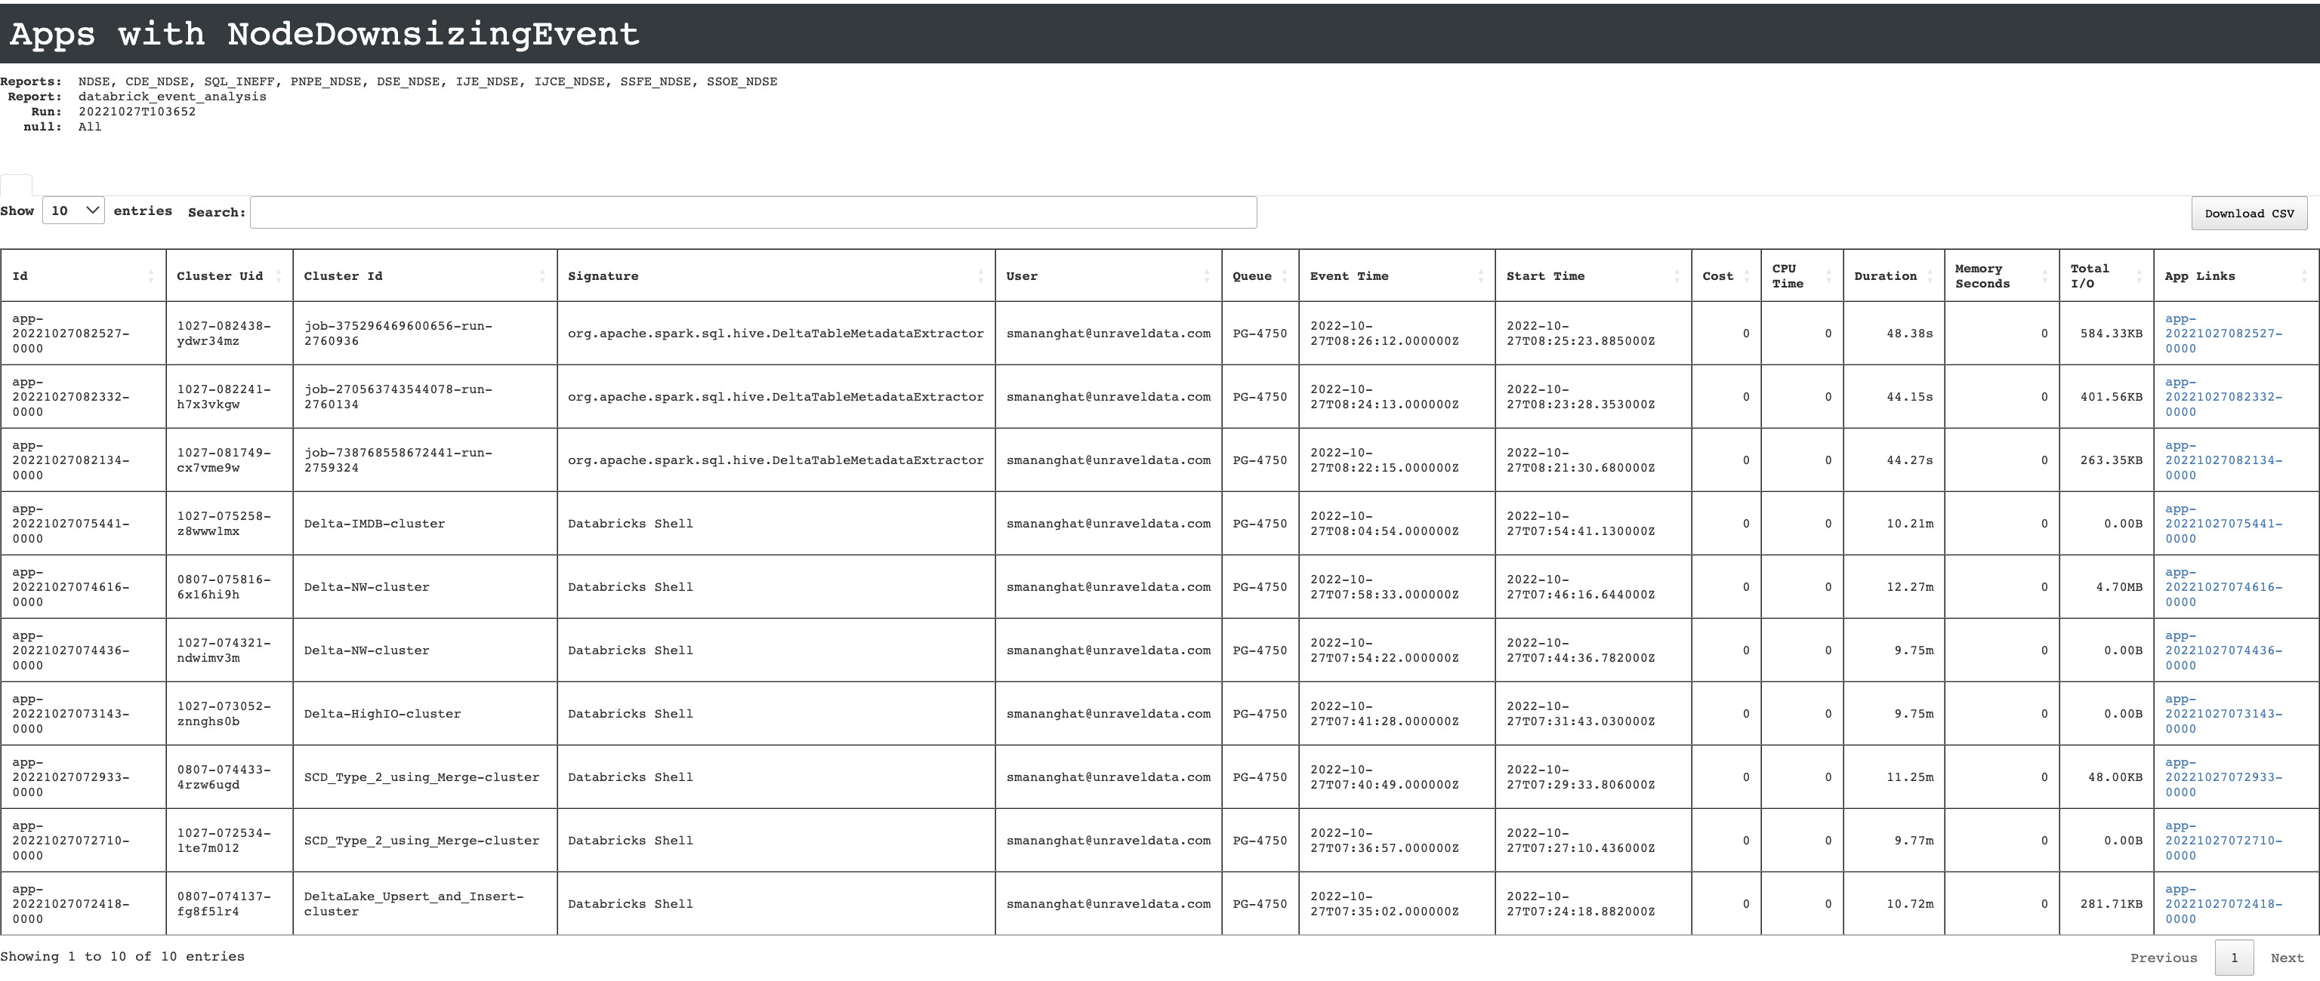Select cluster uid 1027-082438-ydwr34mz cell
This screenshot has width=2320, height=981.
point(230,333)
